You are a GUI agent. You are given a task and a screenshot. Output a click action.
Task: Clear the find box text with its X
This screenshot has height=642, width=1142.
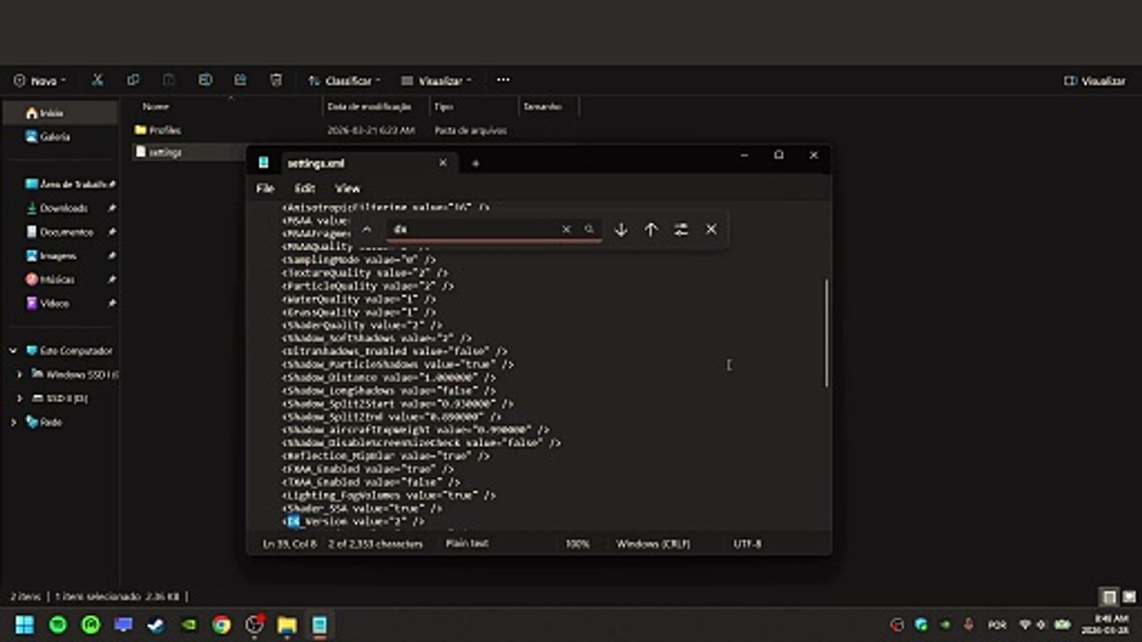[x=566, y=229]
